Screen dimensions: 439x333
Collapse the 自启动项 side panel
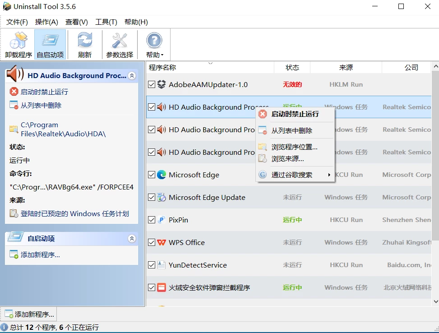132,239
